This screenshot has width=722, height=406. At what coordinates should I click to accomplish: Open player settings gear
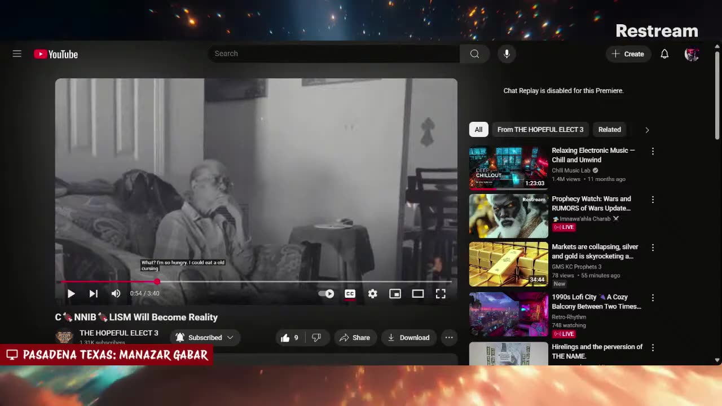coord(372,293)
